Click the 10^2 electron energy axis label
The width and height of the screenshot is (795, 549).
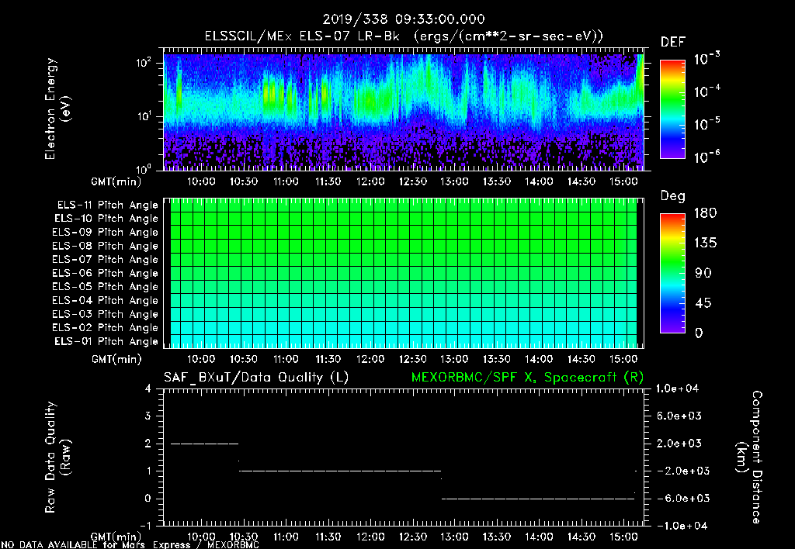(x=144, y=63)
